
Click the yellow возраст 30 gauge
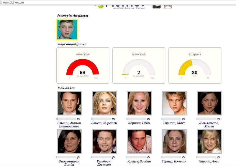(x=195, y=65)
